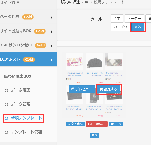This screenshot has width=151, height=145.
Task: Filter tools by オーダー
Action: click(x=134, y=19)
